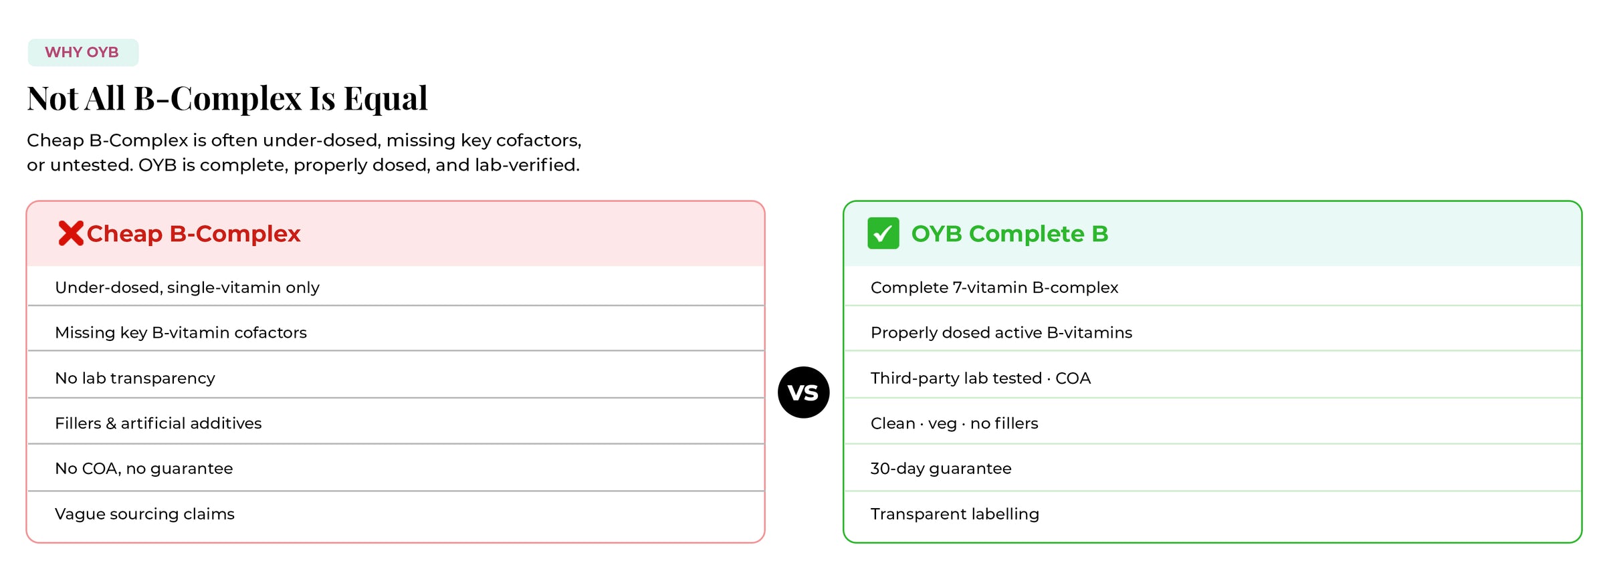The image size is (1605, 585).
Task: Select the 'Missing key B-vitamin cofactors' row
Action: (396, 332)
